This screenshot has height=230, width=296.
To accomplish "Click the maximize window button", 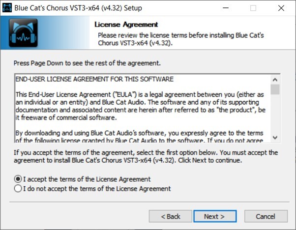I will [x=253, y=8].
